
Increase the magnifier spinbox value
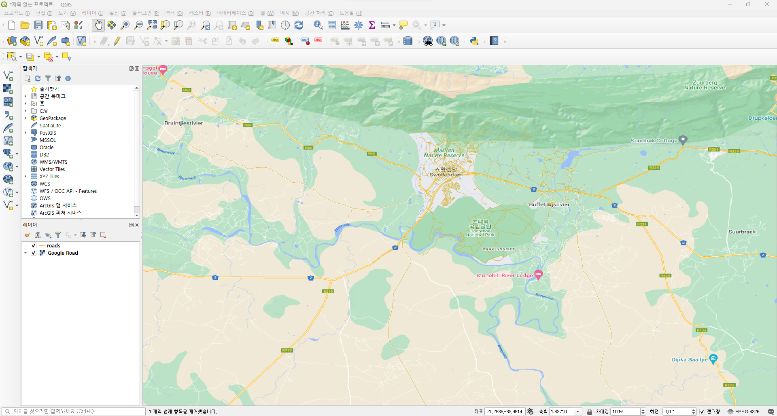point(643,410)
